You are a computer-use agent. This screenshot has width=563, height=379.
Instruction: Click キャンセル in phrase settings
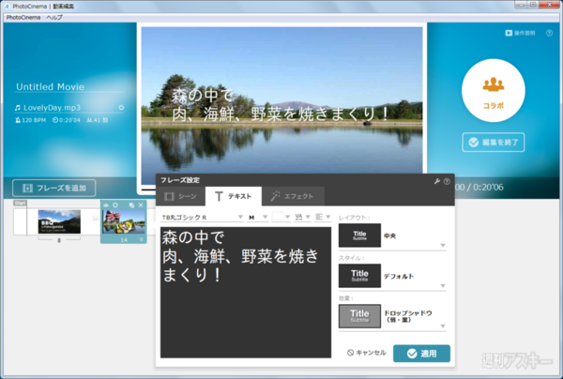tap(367, 353)
